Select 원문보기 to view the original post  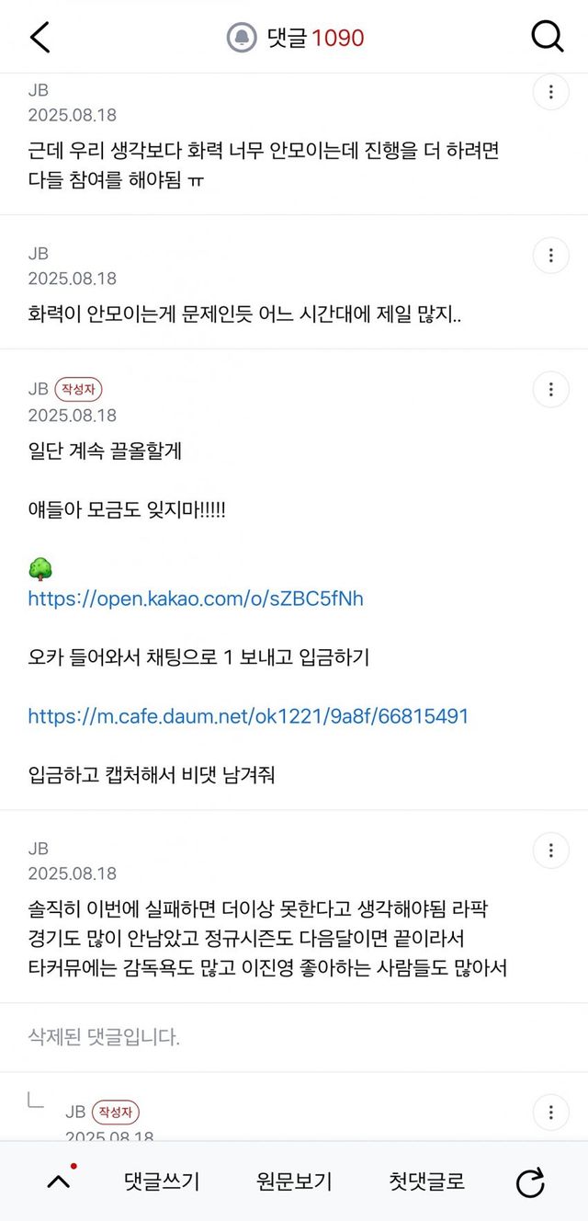click(x=294, y=1182)
